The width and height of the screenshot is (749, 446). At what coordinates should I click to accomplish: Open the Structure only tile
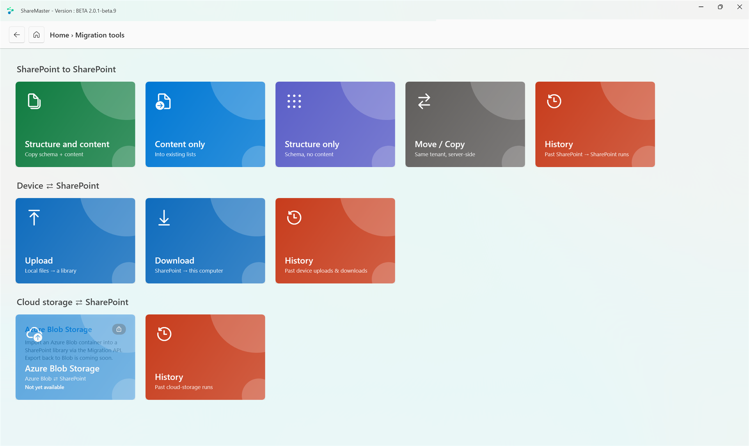pos(335,124)
